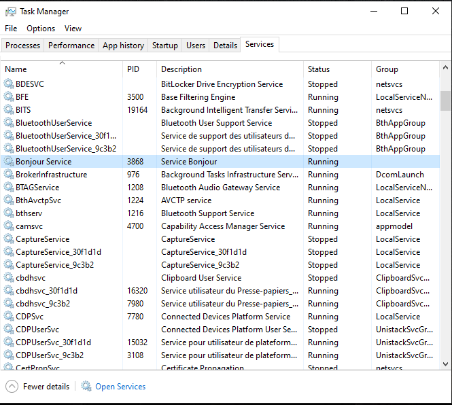452x405 pixels.
Task: Open the File menu
Action: (x=11, y=29)
